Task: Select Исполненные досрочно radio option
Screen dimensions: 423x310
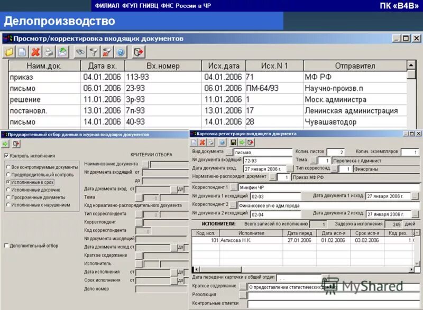Action: coord(8,190)
